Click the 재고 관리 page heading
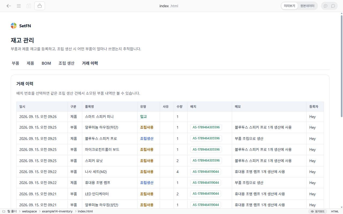This screenshot has width=343, height=214. pyautogui.click(x=22, y=40)
